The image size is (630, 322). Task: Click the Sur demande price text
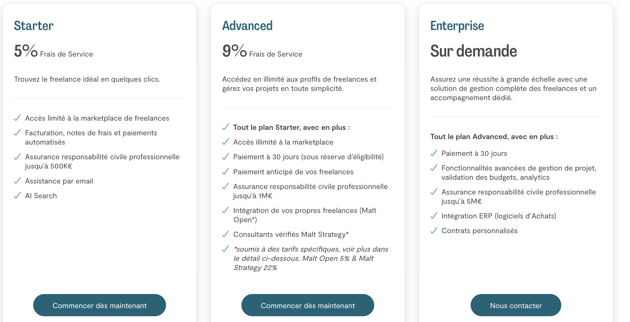(474, 51)
